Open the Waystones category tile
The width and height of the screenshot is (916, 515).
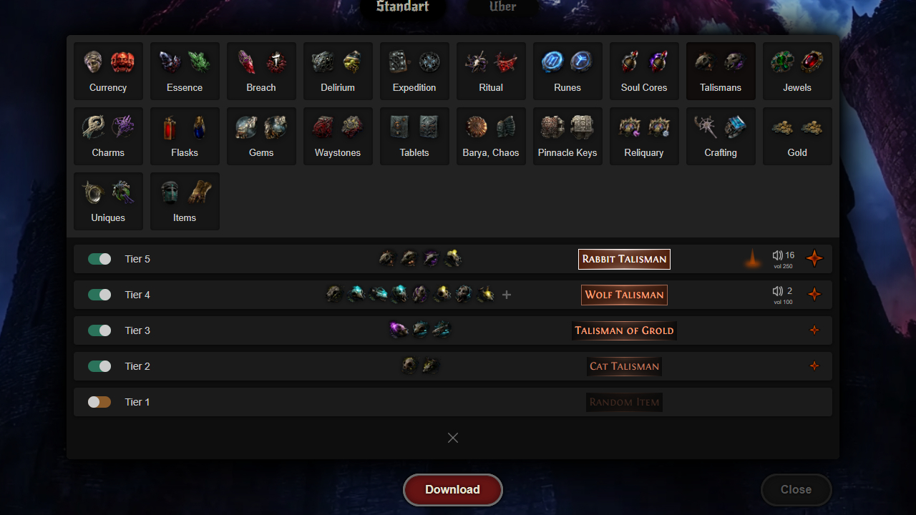[338, 136]
